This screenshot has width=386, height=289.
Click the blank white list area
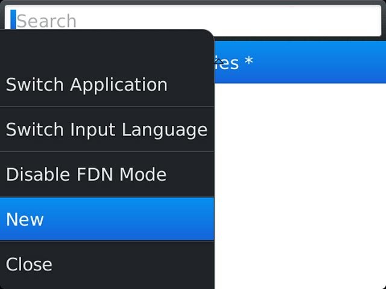(300, 186)
